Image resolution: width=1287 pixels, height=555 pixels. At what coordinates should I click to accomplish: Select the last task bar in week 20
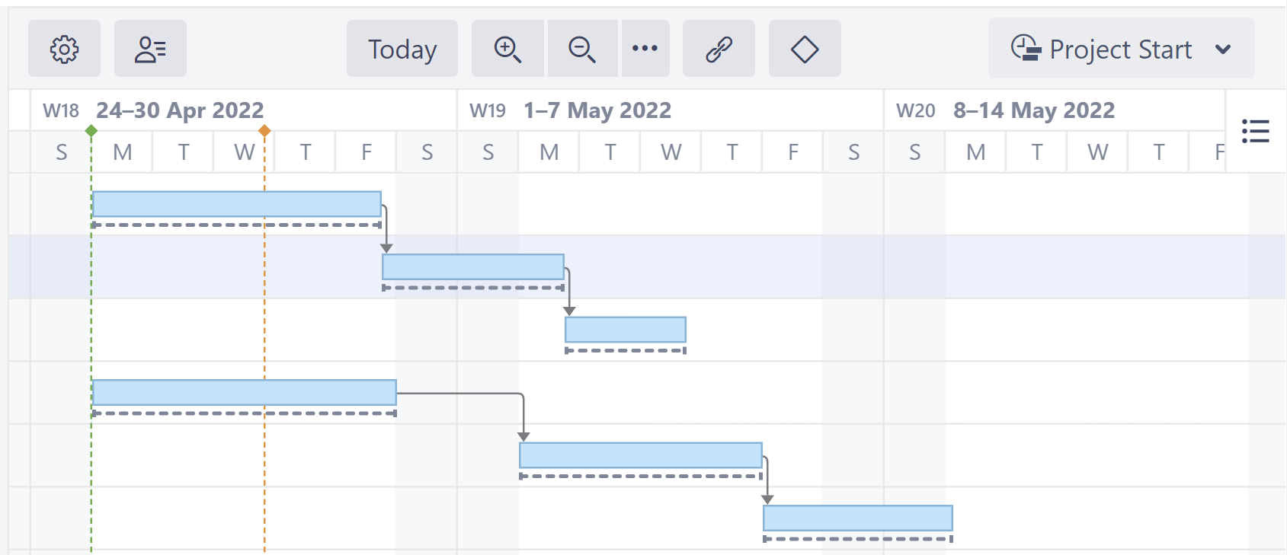tap(856, 516)
